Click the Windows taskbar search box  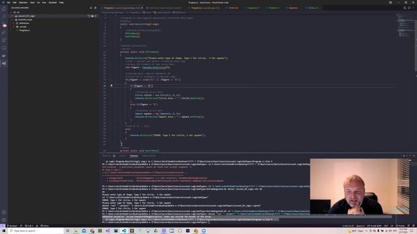coord(36,231)
